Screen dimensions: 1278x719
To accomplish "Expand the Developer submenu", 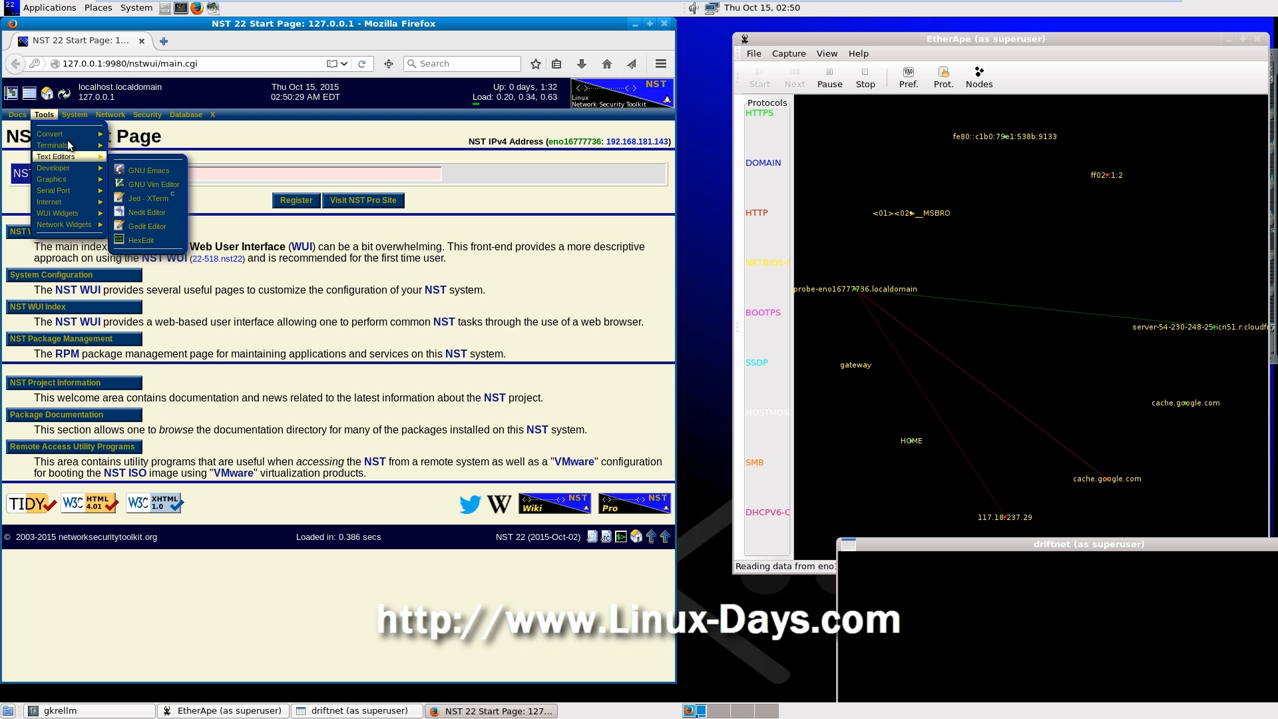I will pos(69,168).
